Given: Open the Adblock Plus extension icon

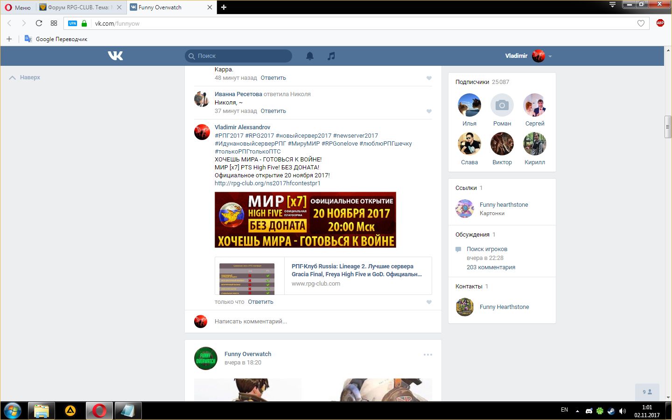Looking at the screenshot, I should (x=660, y=23).
